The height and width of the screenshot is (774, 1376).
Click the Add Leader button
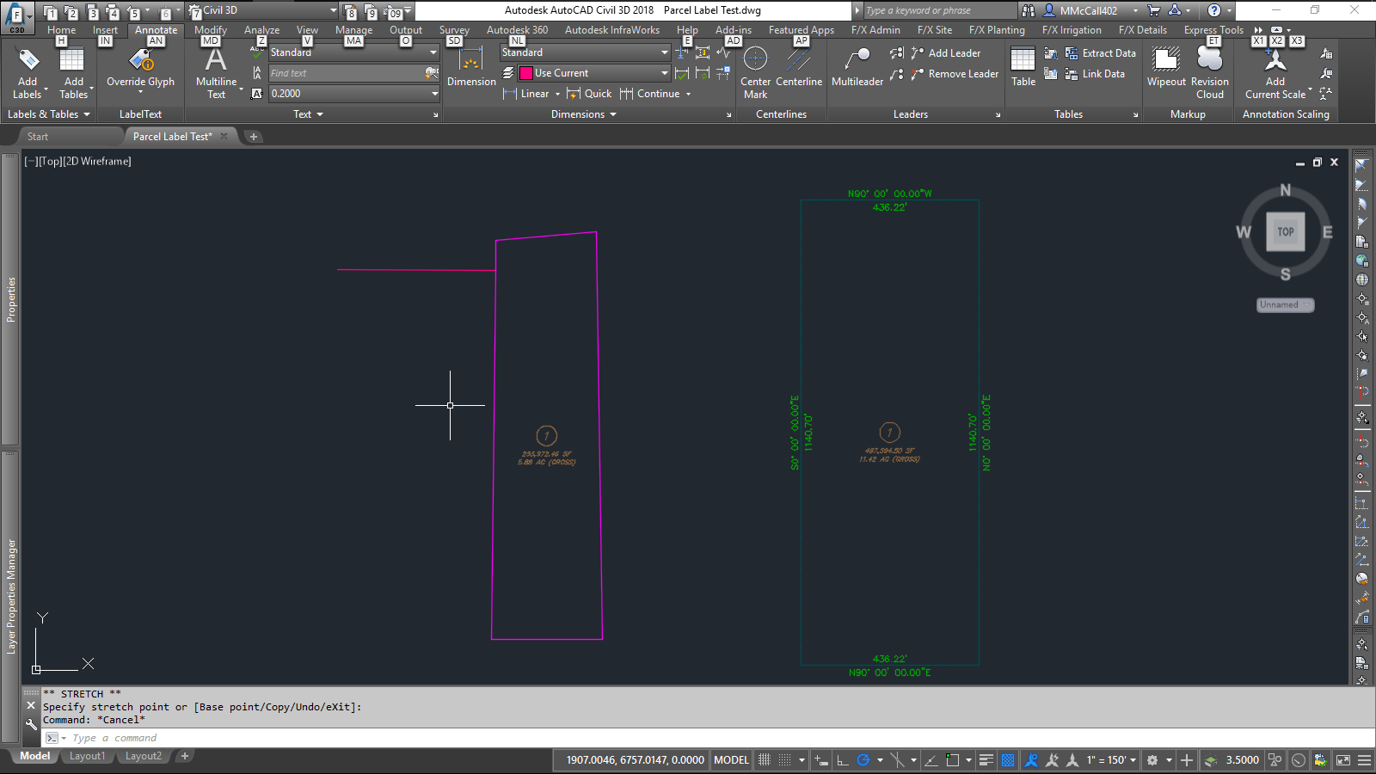[948, 52]
